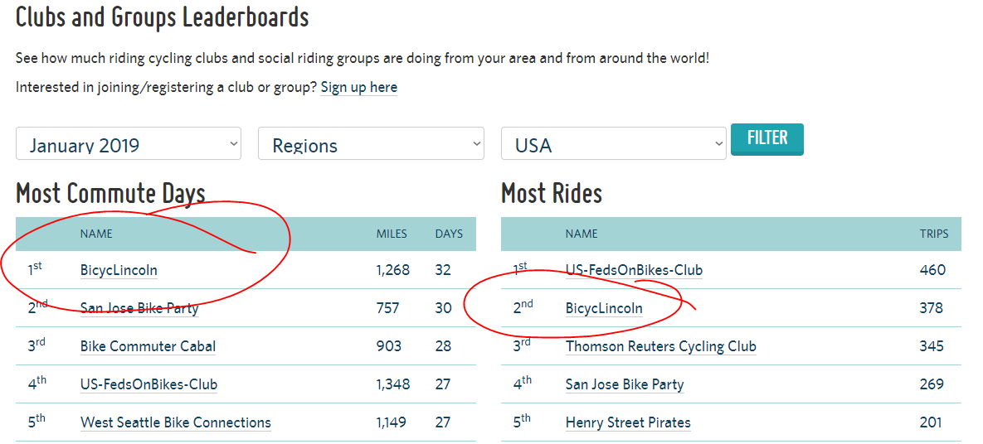The image size is (983, 444).
Task: Click the MILES column header
Action: [392, 234]
